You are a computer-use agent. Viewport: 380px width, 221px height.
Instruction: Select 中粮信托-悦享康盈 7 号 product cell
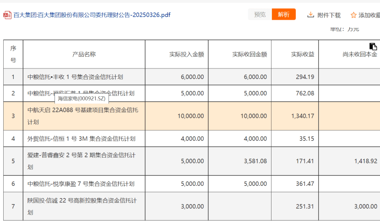click(84, 184)
